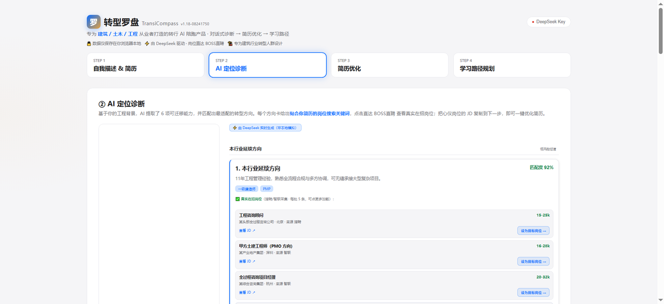Viewport: 664px width, 304px height.
Task: Open the DeepSeek Key setting button
Action: point(549,22)
